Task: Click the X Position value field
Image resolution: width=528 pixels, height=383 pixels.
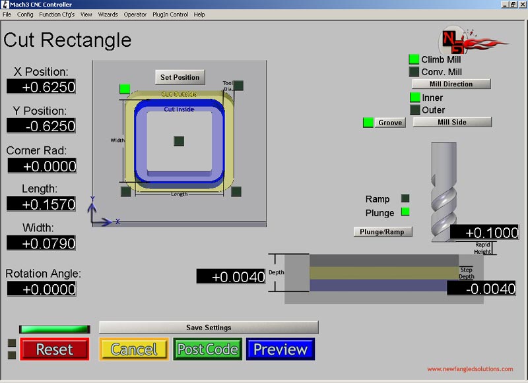Action: pyautogui.click(x=41, y=87)
